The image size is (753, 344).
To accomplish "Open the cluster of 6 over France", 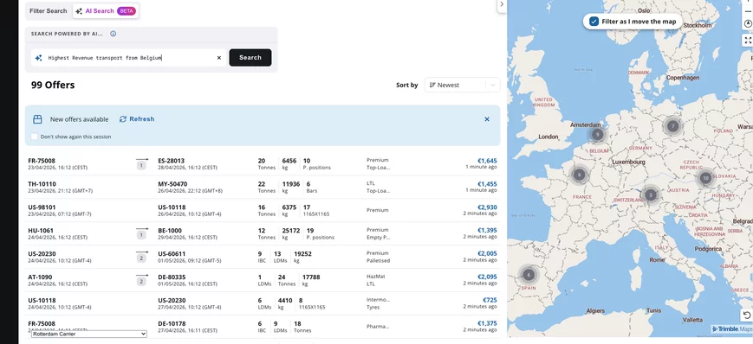I will [580, 175].
